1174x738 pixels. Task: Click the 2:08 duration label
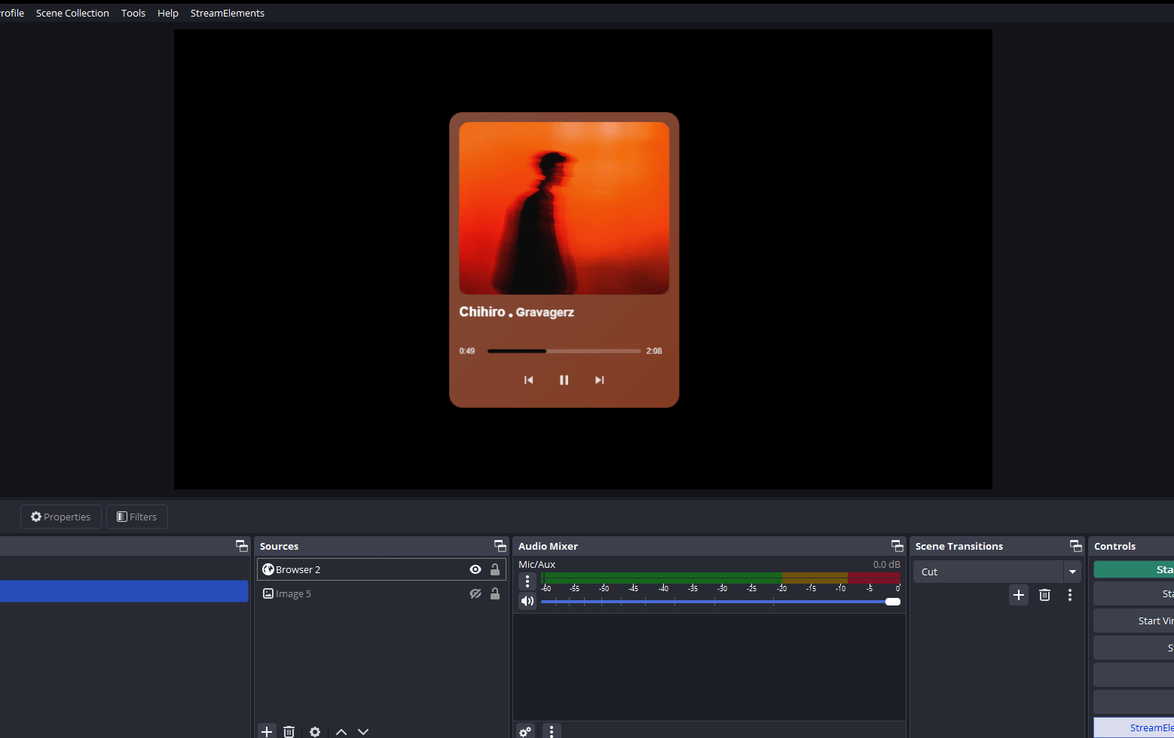point(654,351)
